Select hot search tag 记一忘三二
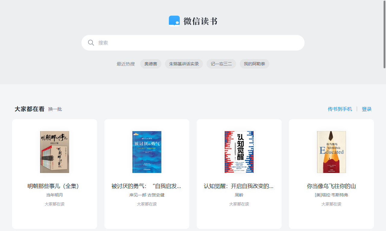The width and height of the screenshot is (386, 231). (221, 64)
